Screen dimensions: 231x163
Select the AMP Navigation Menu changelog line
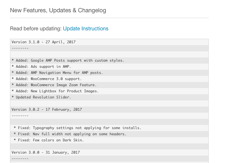tap(57, 73)
